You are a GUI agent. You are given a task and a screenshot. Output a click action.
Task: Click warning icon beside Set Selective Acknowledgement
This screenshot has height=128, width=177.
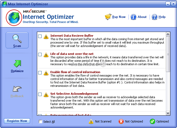click(x=46, y=94)
